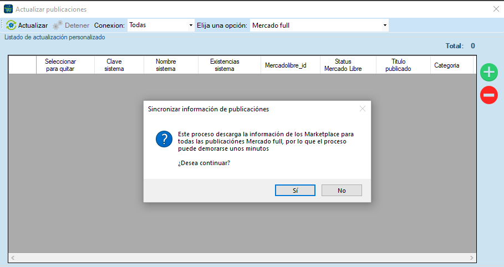Click the ¿Desea continuar? text

204,163
